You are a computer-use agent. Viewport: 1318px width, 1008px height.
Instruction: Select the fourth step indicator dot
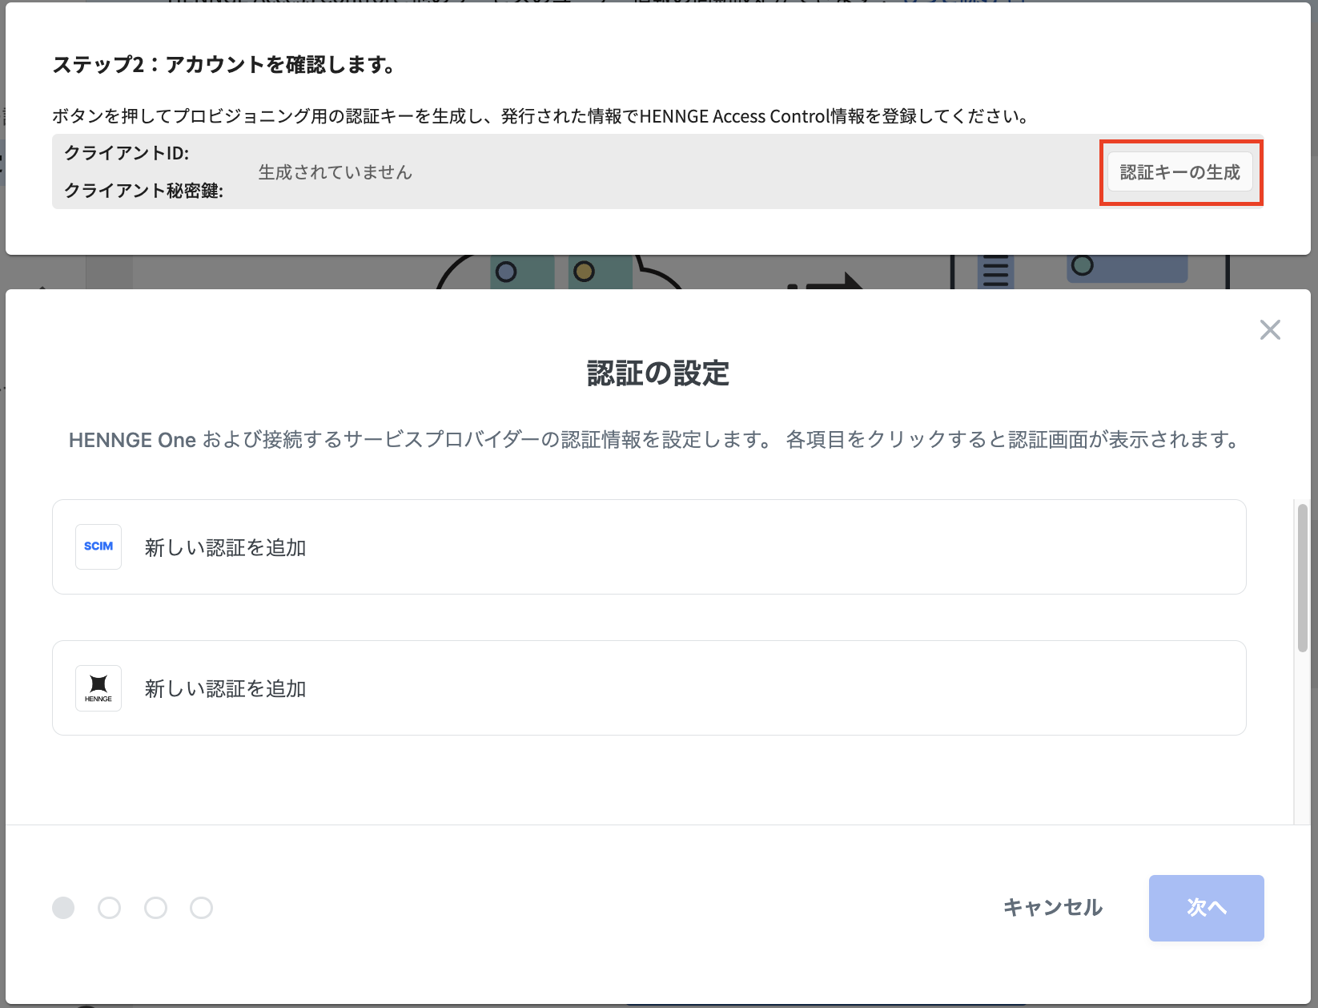coord(202,908)
